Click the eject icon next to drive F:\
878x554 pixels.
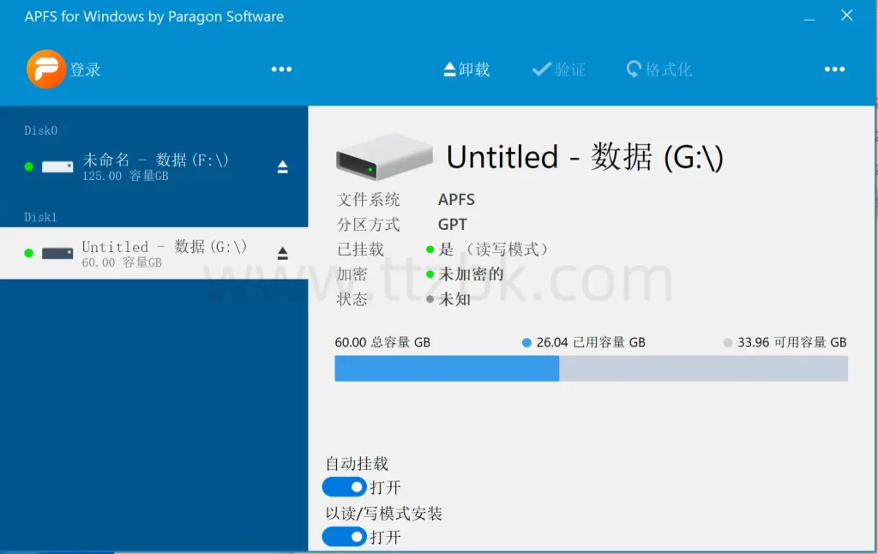coord(282,167)
